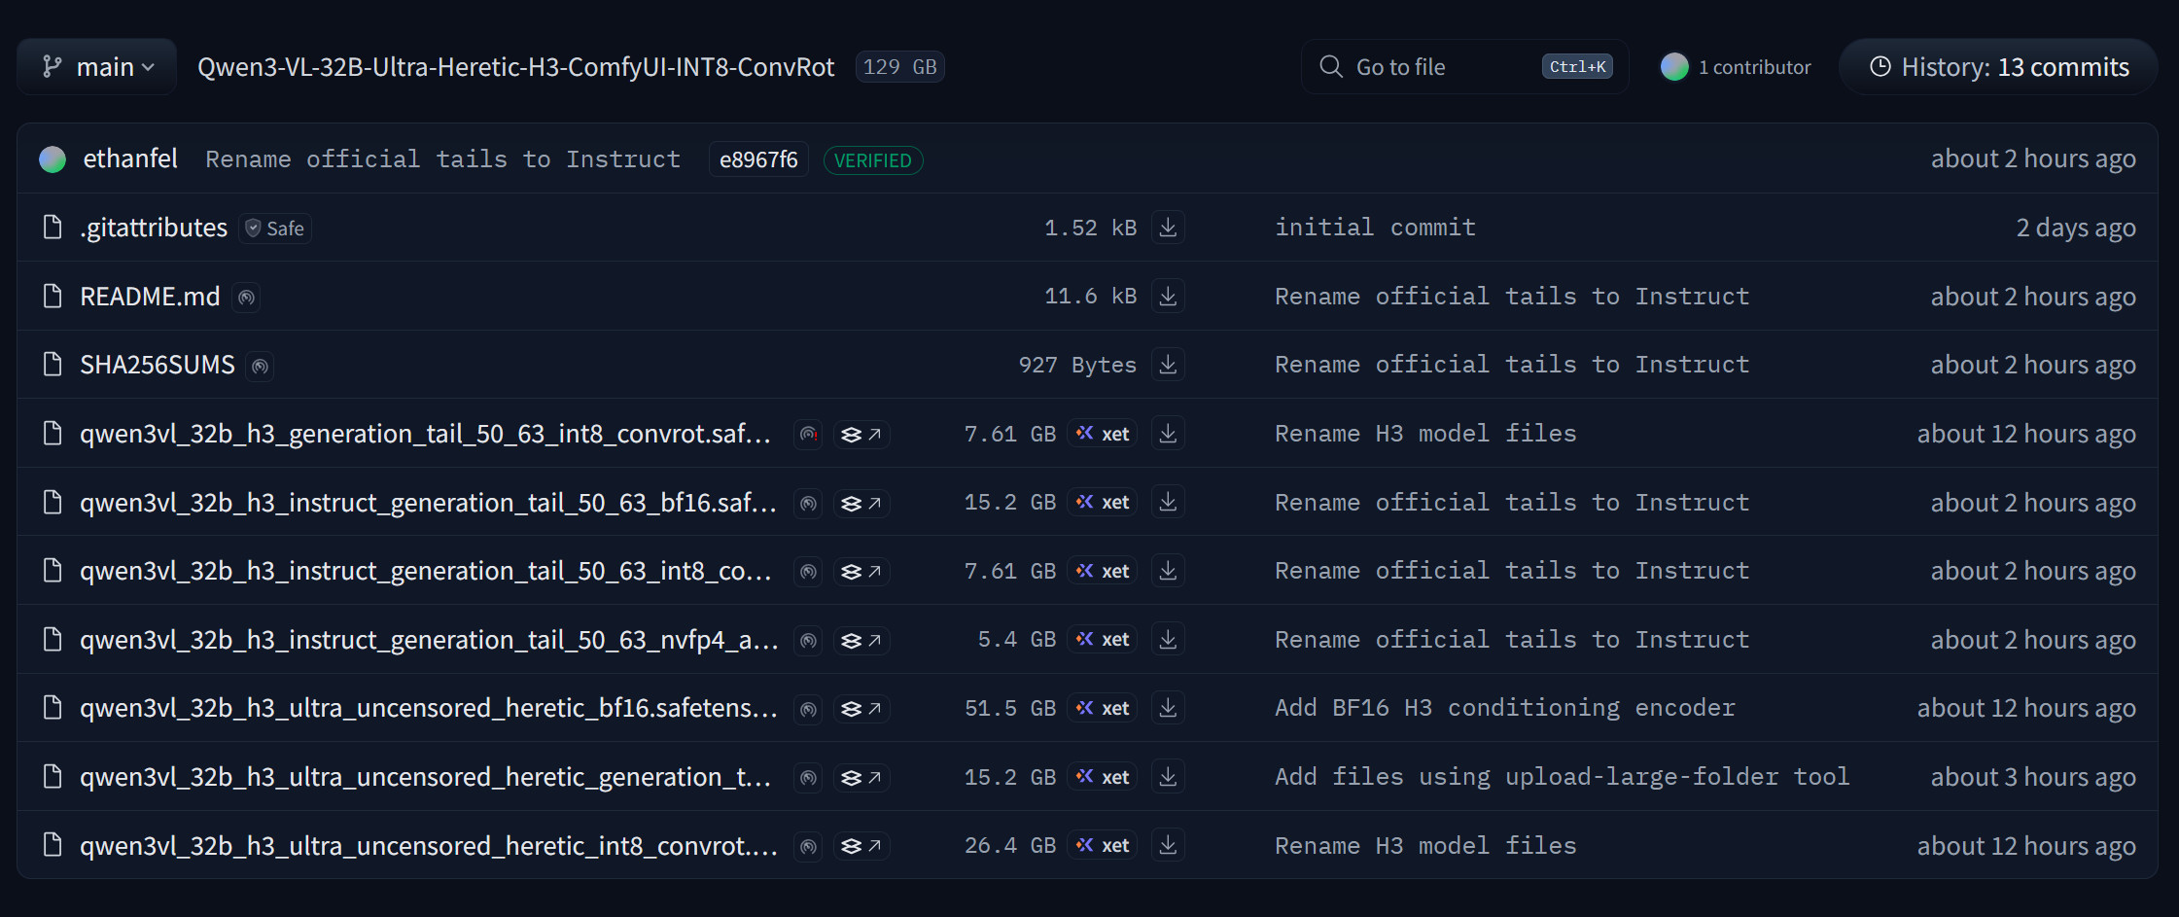Click scan icon for ultra_uncensored_heretic_int8_convrot file
This screenshot has width=2179, height=917.
click(x=808, y=847)
